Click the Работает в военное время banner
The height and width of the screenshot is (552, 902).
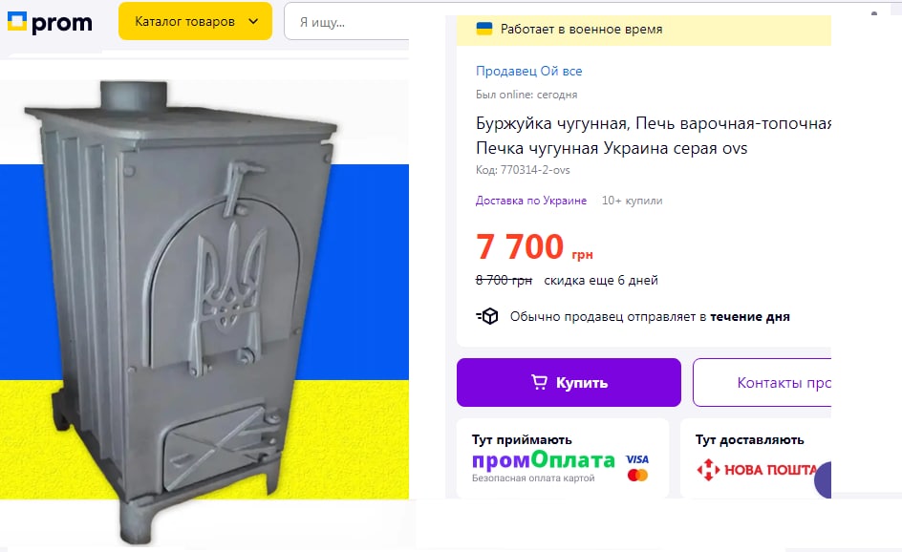(x=644, y=30)
